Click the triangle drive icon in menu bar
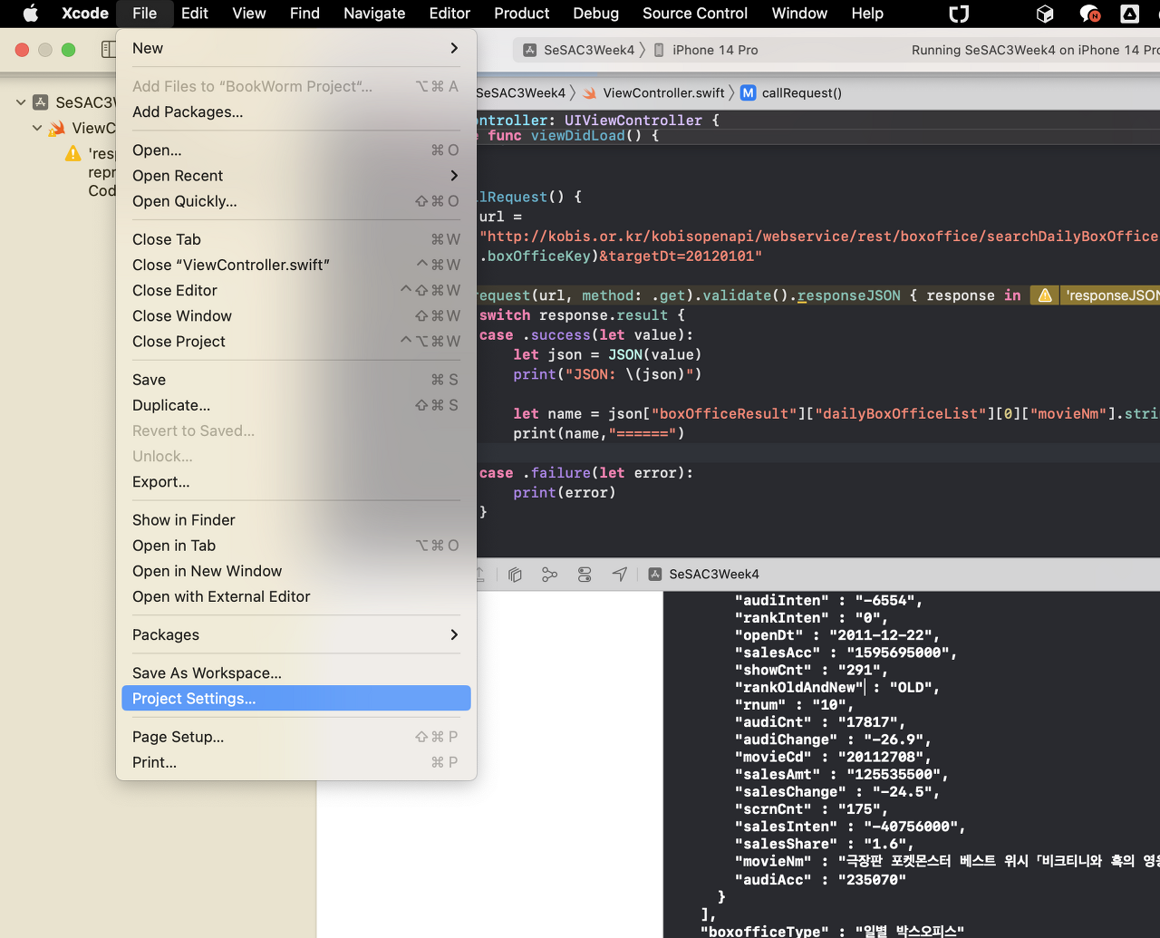Viewport: 1160px width, 938px height. point(1130,14)
